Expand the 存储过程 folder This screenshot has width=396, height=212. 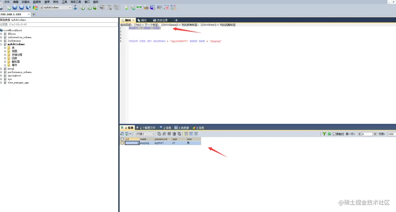pyautogui.click(x=5, y=55)
